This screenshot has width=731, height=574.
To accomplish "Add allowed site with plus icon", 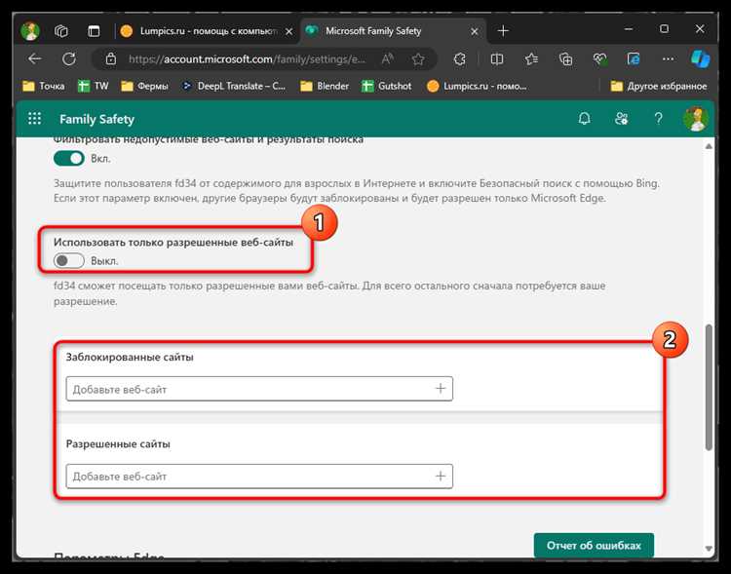I will point(441,476).
